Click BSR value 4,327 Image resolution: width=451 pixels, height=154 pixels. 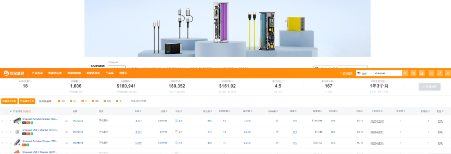point(138,121)
